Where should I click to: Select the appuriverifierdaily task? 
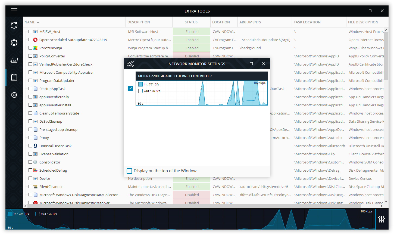coord(54,97)
